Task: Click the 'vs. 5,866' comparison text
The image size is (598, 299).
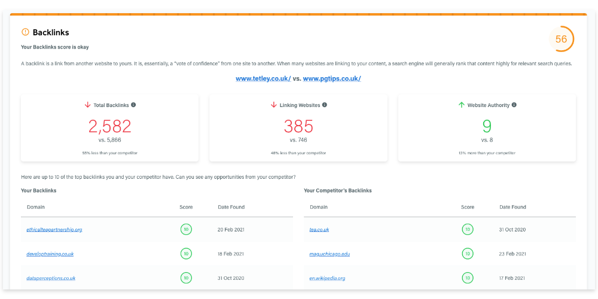Action: point(110,140)
